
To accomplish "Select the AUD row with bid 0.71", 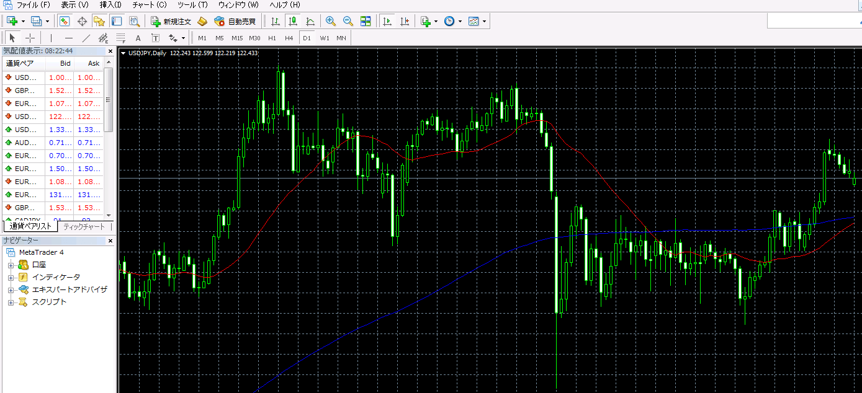I will click(x=52, y=143).
